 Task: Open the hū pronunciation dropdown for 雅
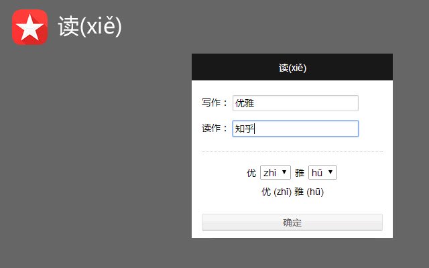(x=322, y=173)
